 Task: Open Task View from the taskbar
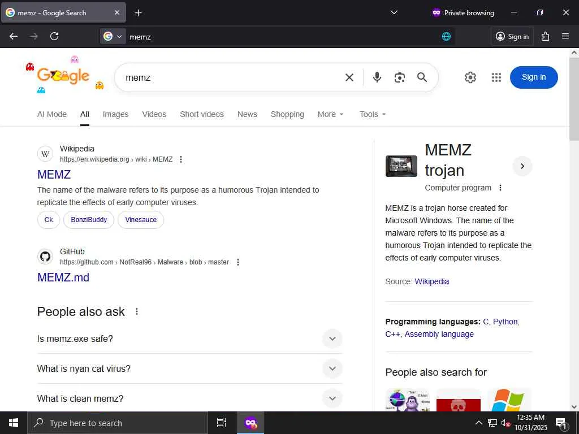tap(222, 423)
